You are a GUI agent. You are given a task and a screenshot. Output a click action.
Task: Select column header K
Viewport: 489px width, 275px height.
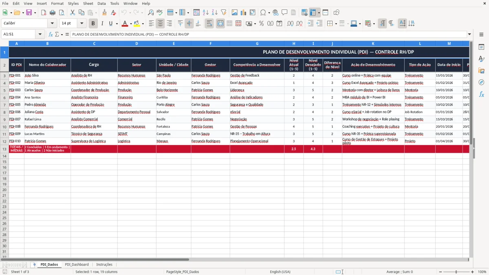pos(373,43)
